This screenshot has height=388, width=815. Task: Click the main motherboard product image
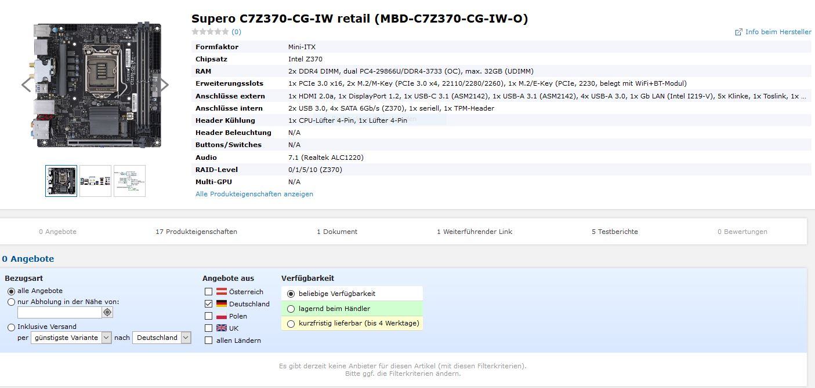click(x=97, y=85)
